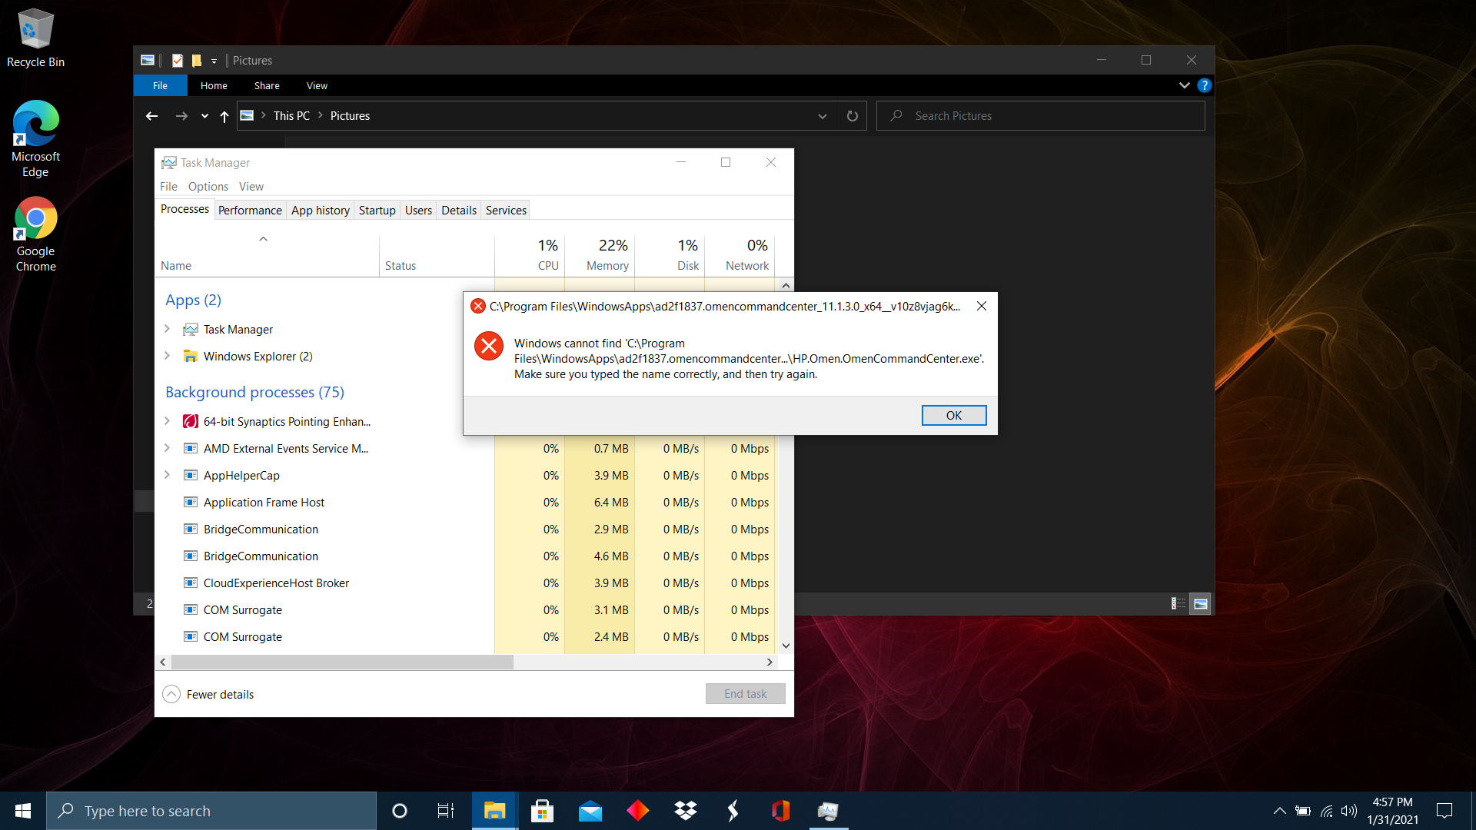Open Dropbox icon on the taskbar
Viewport: 1476px width, 830px height.
685,811
